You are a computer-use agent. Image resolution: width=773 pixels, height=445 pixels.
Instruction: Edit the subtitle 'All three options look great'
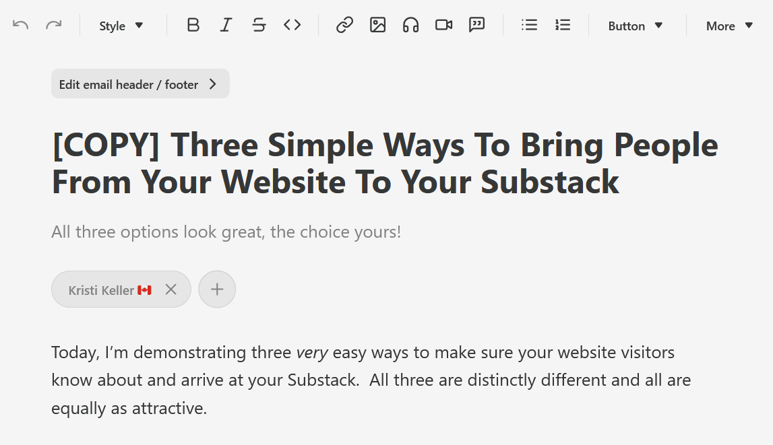click(226, 232)
